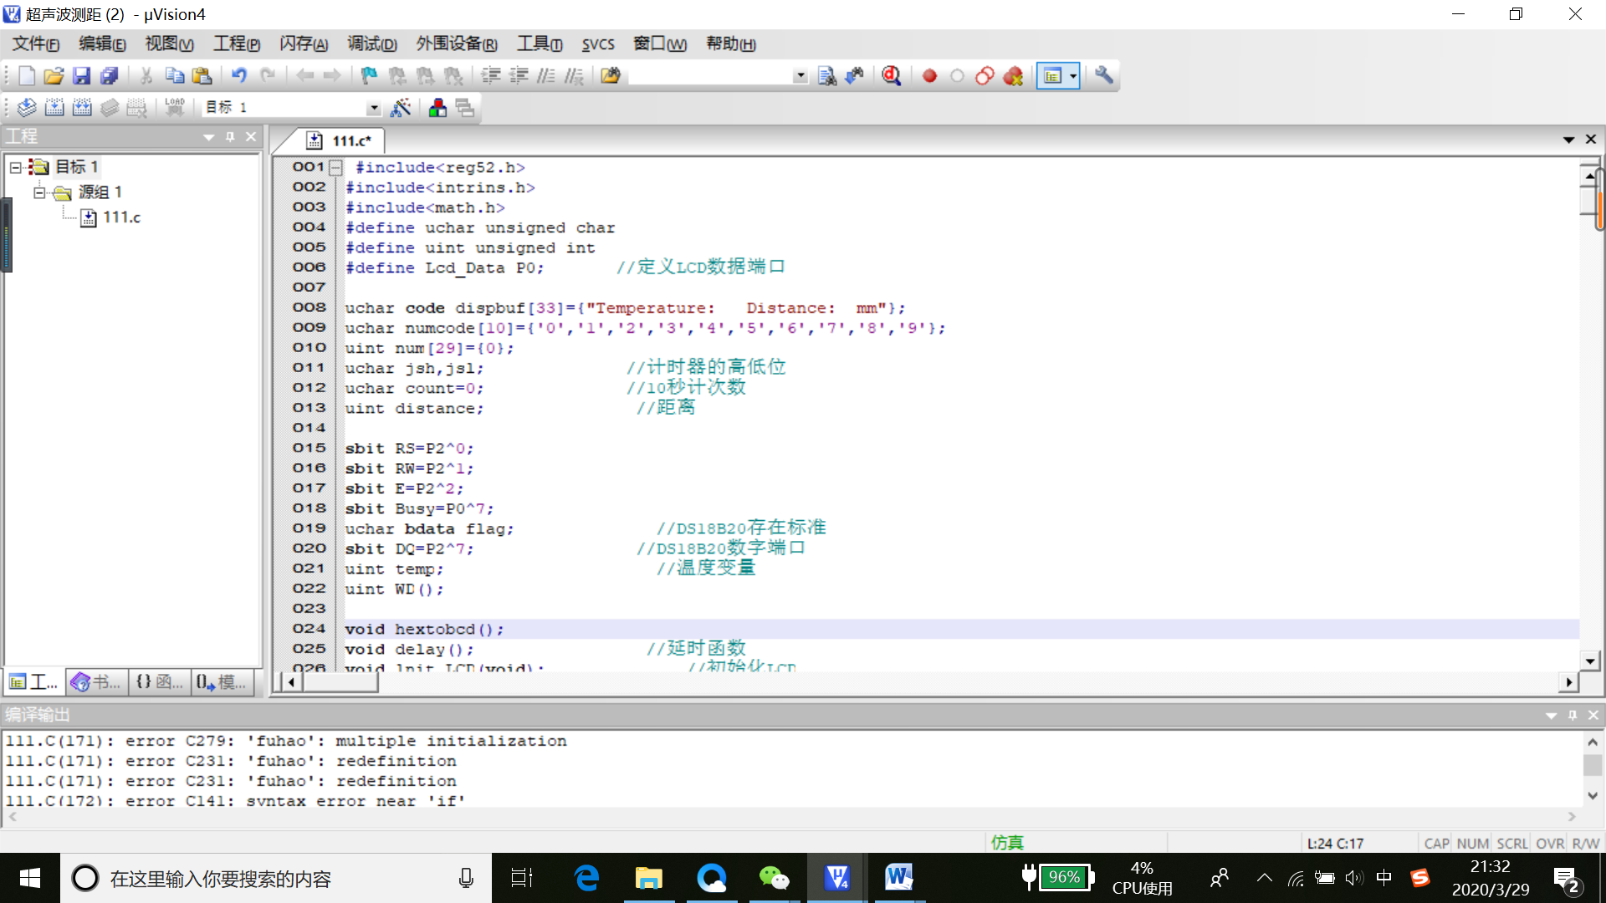The image size is (1606, 903).
Task: Click the taskbar search box
Action: [x=276, y=879]
